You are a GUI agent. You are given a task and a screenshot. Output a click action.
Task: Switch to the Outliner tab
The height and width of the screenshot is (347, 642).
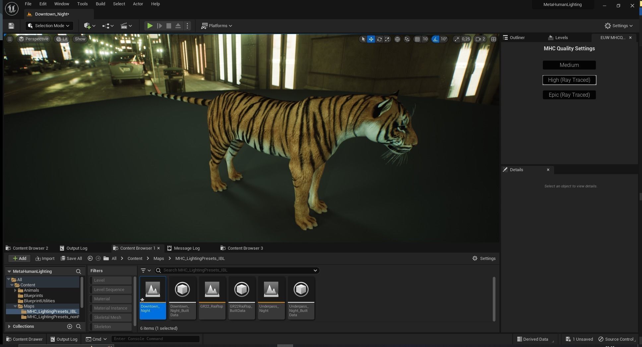(x=517, y=38)
